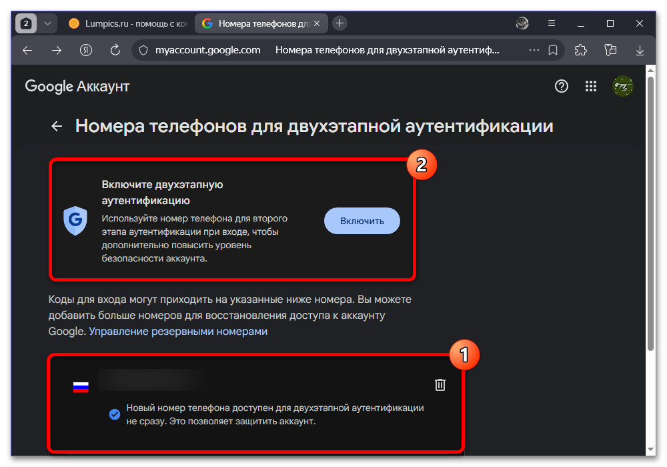The width and height of the screenshot is (667, 467).
Task: Open the downloads arrow icon
Action: tap(640, 50)
